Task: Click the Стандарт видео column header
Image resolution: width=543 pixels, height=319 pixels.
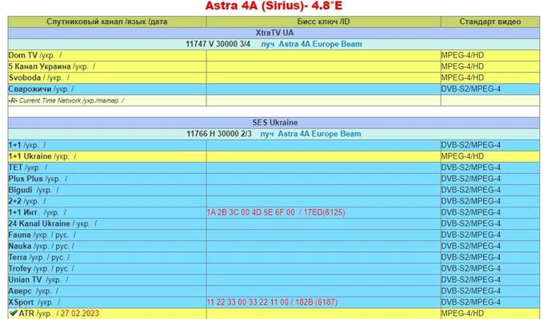Action: (489, 22)
